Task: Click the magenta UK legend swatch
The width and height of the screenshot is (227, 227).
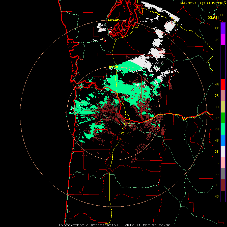Action: pyautogui.click(x=223, y=40)
